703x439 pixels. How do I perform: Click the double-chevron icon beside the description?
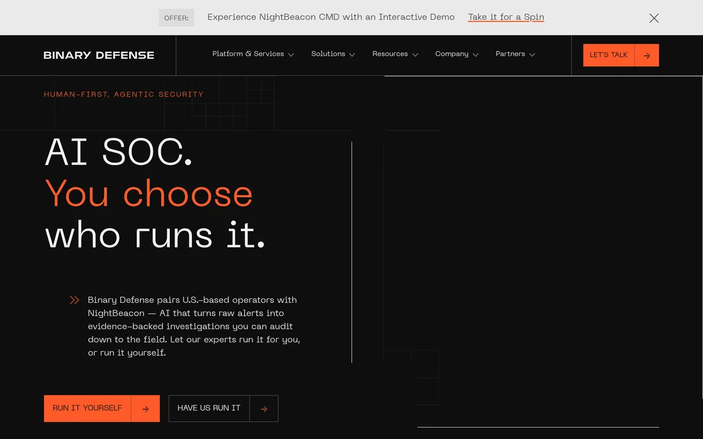coord(74,300)
